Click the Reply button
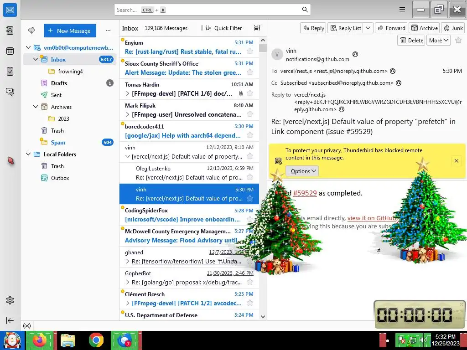 point(313,28)
